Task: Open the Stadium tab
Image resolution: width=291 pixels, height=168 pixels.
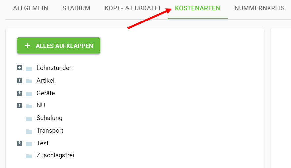Action: pyautogui.click(x=76, y=8)
